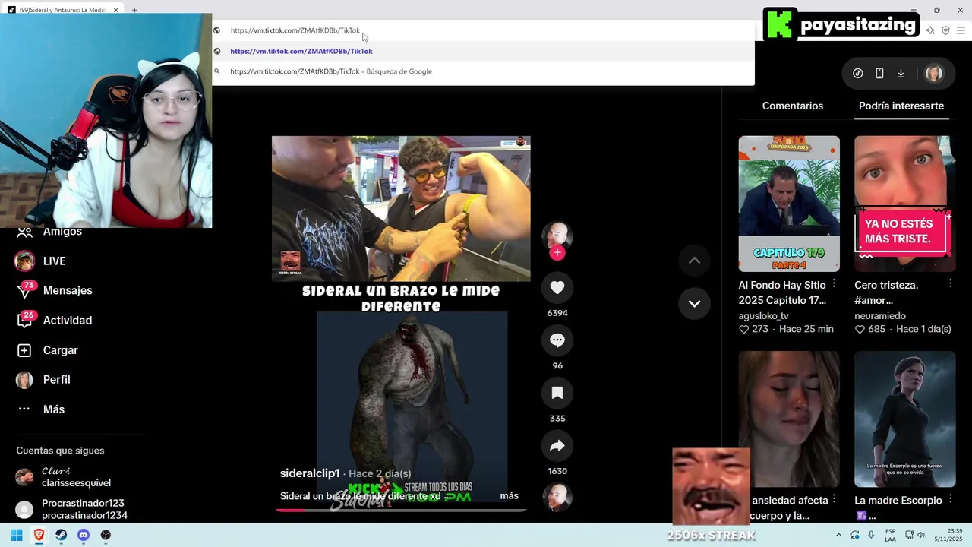Open comments on the video with 96 comments

pyautogui.click(x=557, y=340)
